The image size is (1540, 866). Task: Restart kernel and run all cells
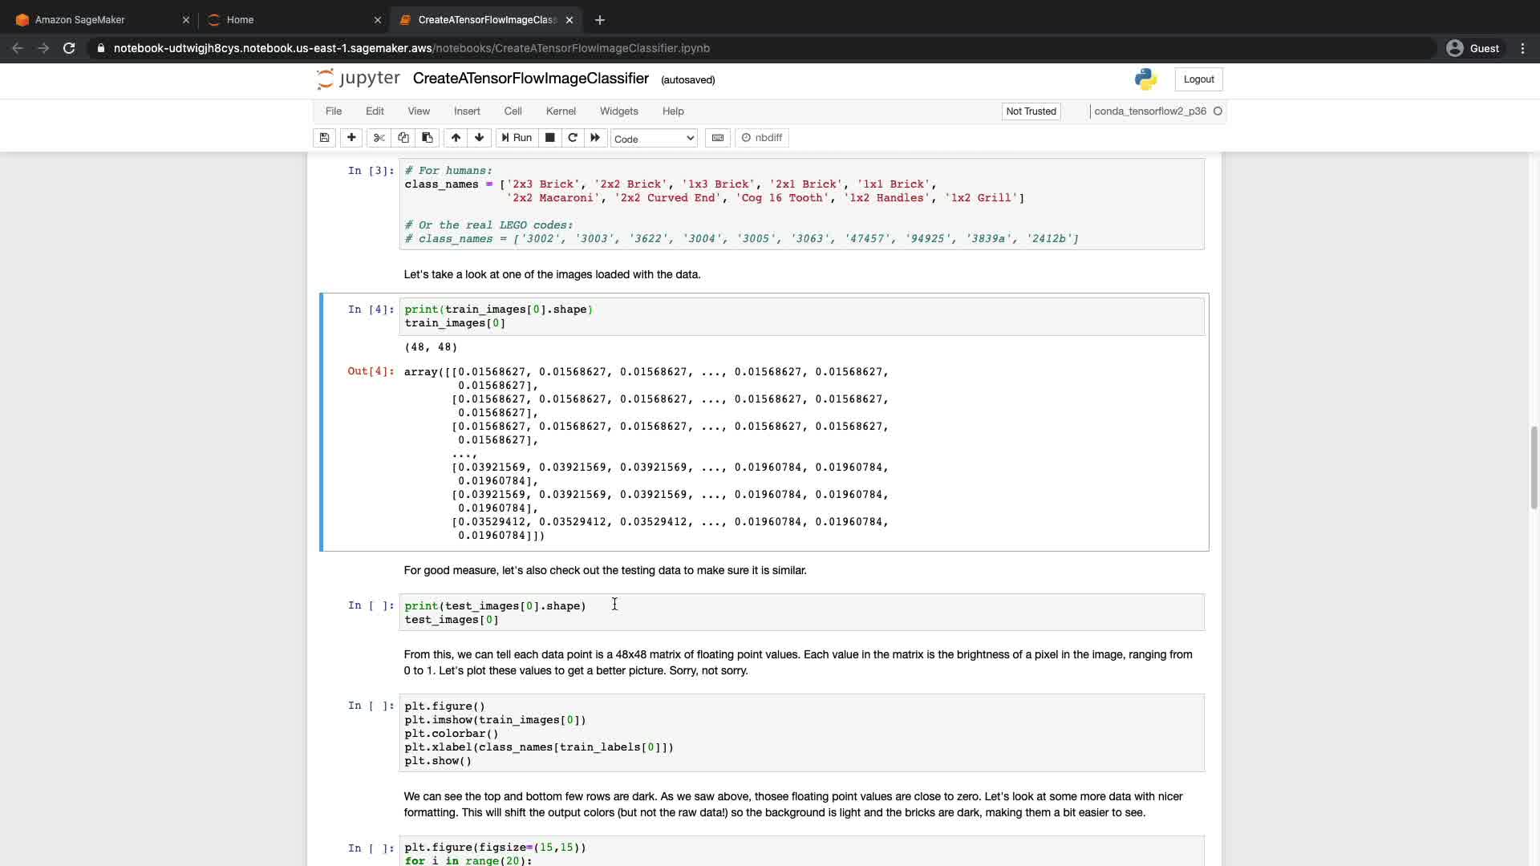coord(595,138)
